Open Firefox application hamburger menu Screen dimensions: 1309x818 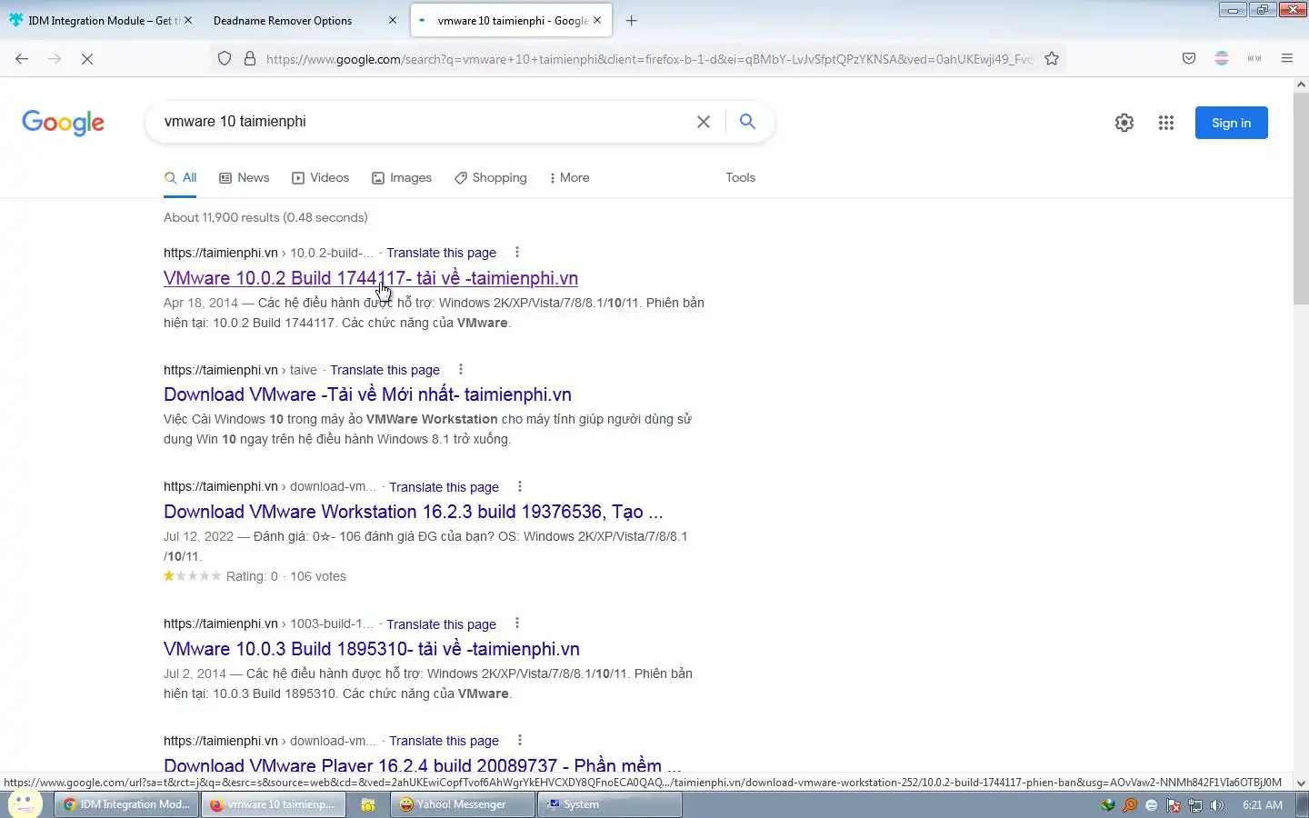[x=1287, y=59]
